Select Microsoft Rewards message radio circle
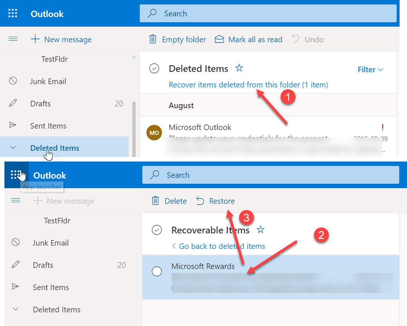The height and width of the screenshot is (326, 407). [x=157, y=271]
